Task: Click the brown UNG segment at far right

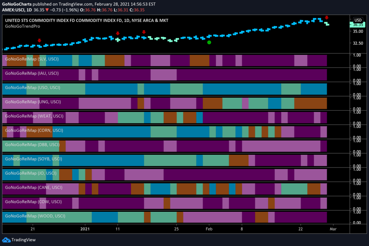Action: click(310, 103)
